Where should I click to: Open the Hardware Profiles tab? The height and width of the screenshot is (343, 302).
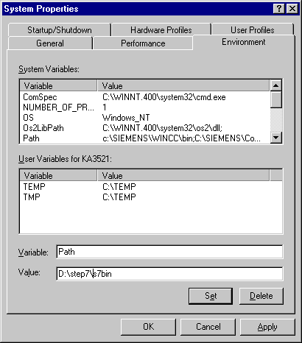point(161,30)
